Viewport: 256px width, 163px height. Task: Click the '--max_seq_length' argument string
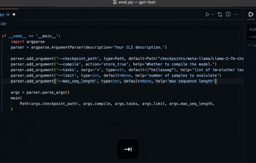[76, 81]
